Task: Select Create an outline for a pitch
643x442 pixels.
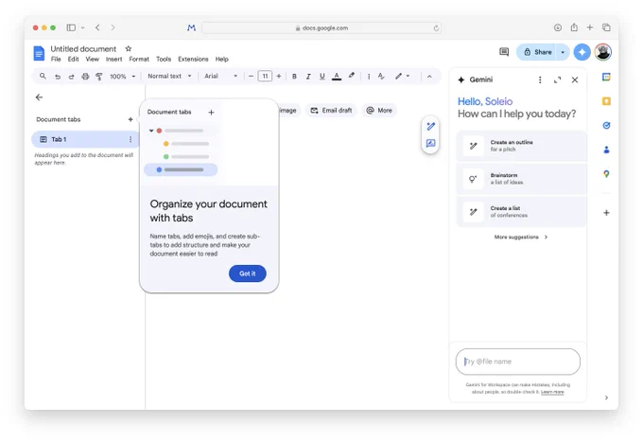Action: [521, 146]
